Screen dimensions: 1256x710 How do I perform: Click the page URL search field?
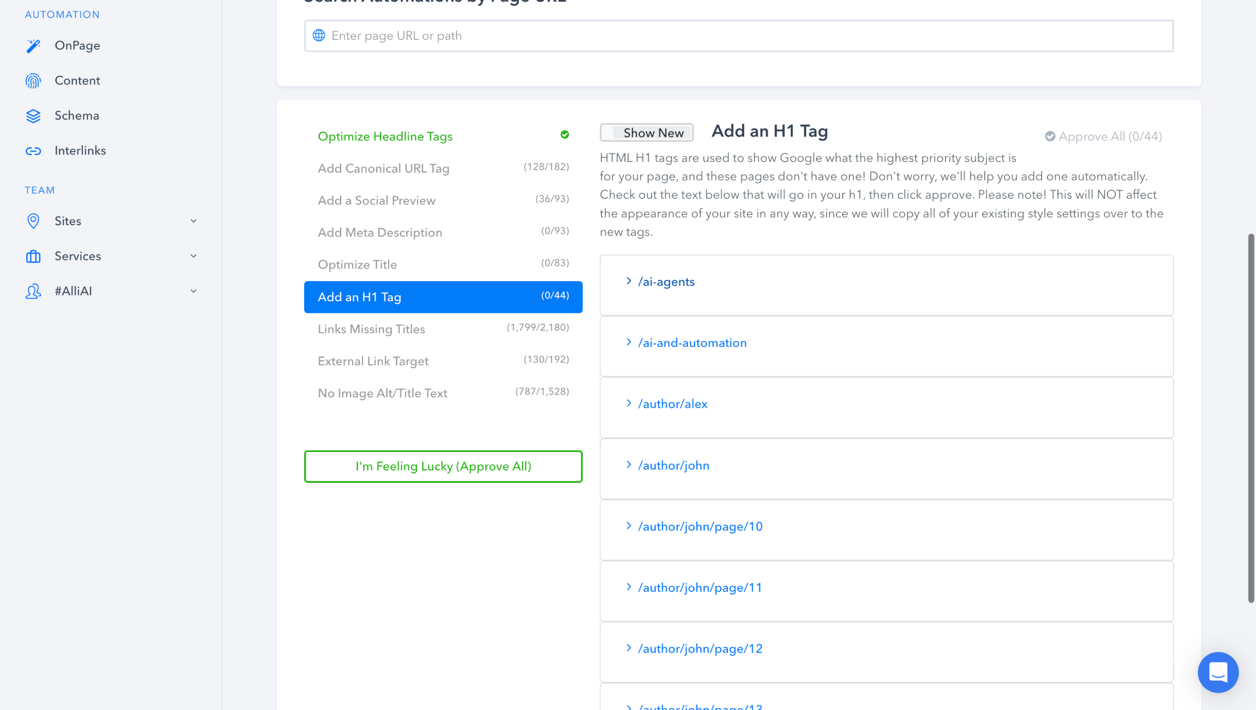[x=738, y=36]
